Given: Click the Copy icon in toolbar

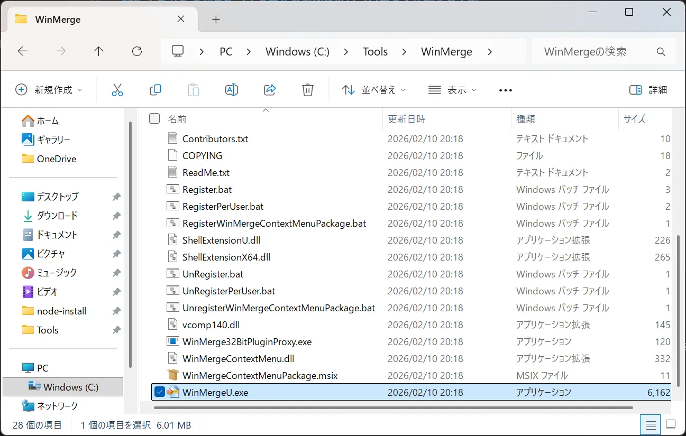Looking at the screenshot, I should (x=156, y=90).
